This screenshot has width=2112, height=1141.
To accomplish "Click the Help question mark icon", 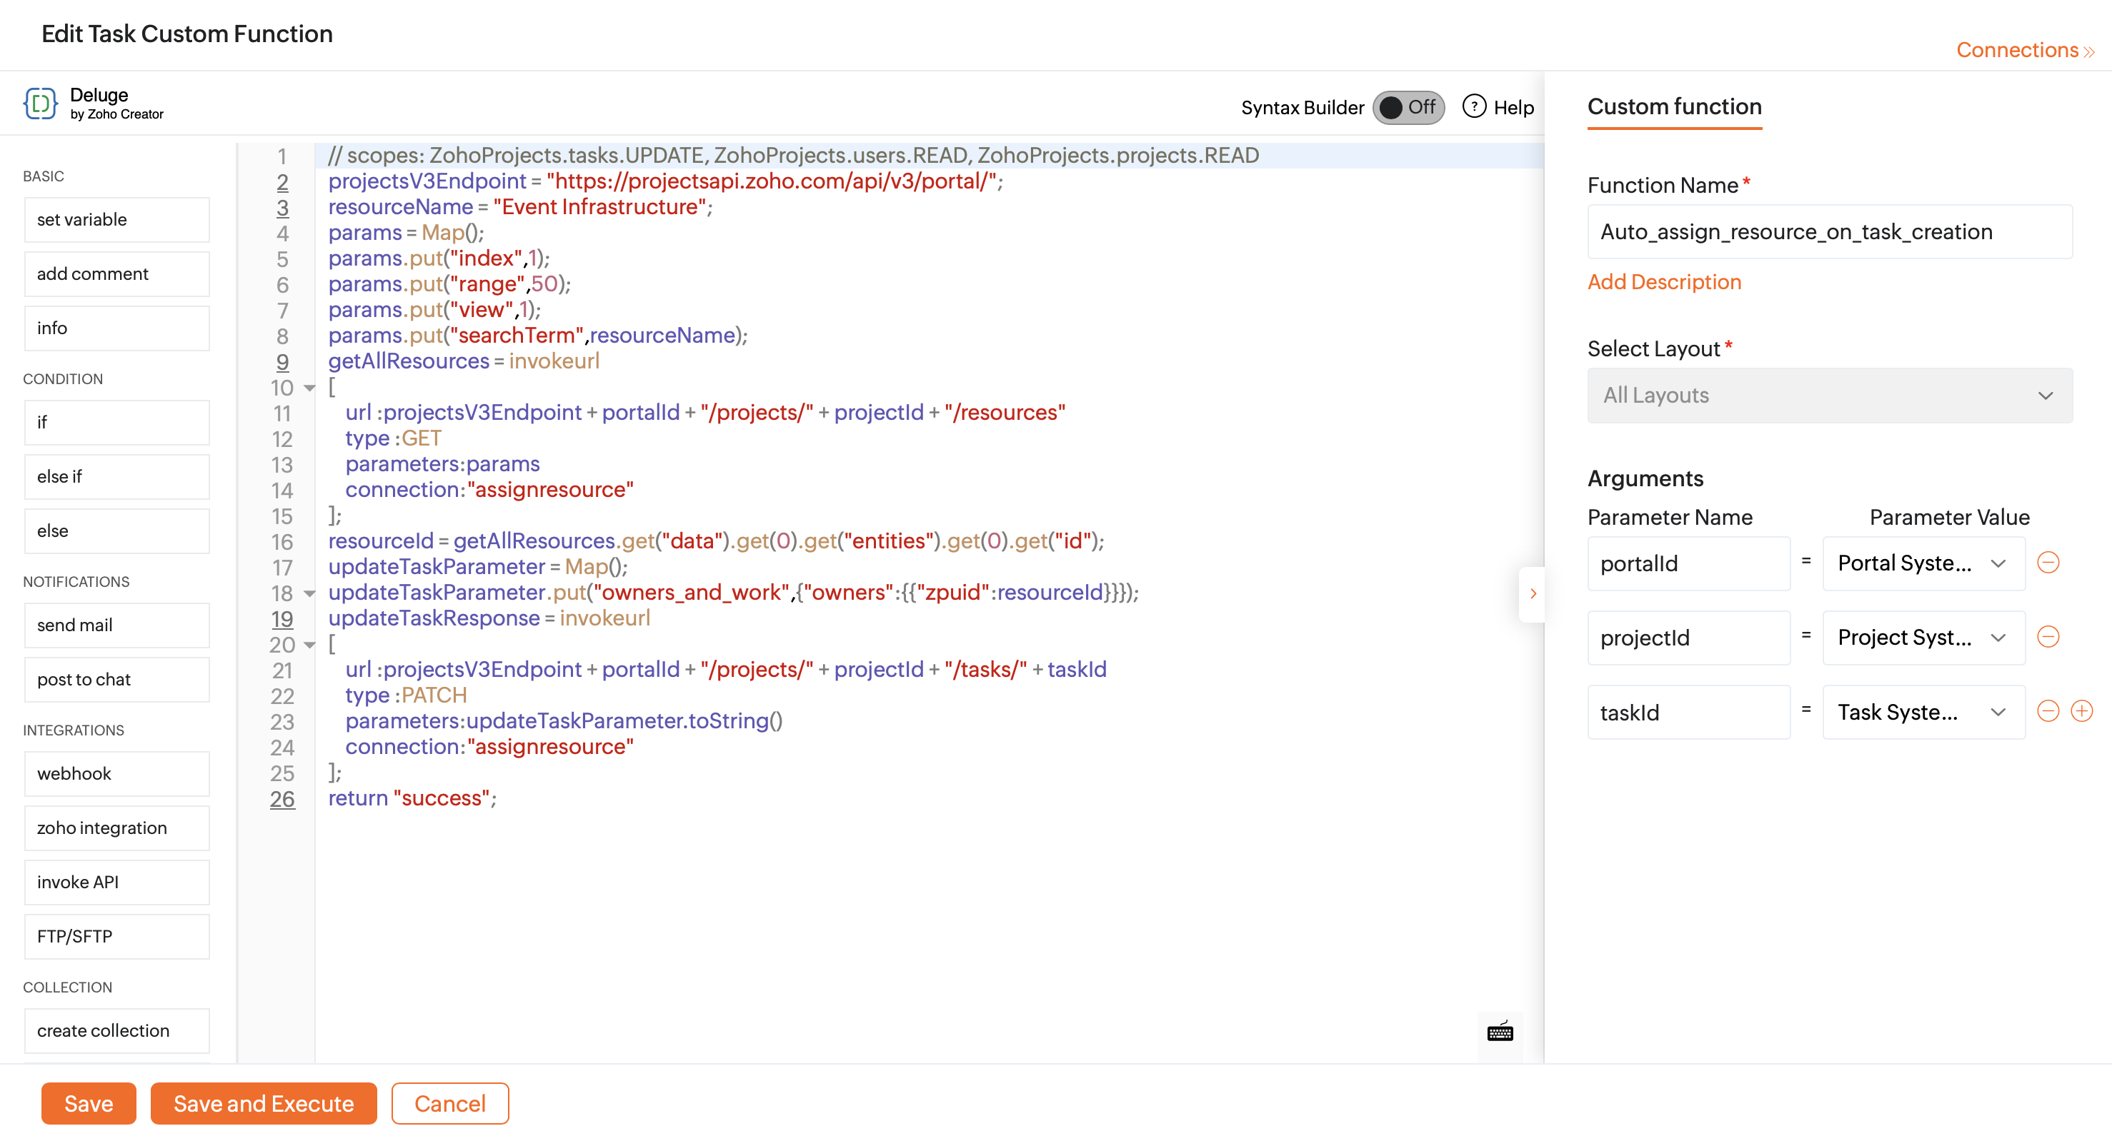I will click(1473, 106).
